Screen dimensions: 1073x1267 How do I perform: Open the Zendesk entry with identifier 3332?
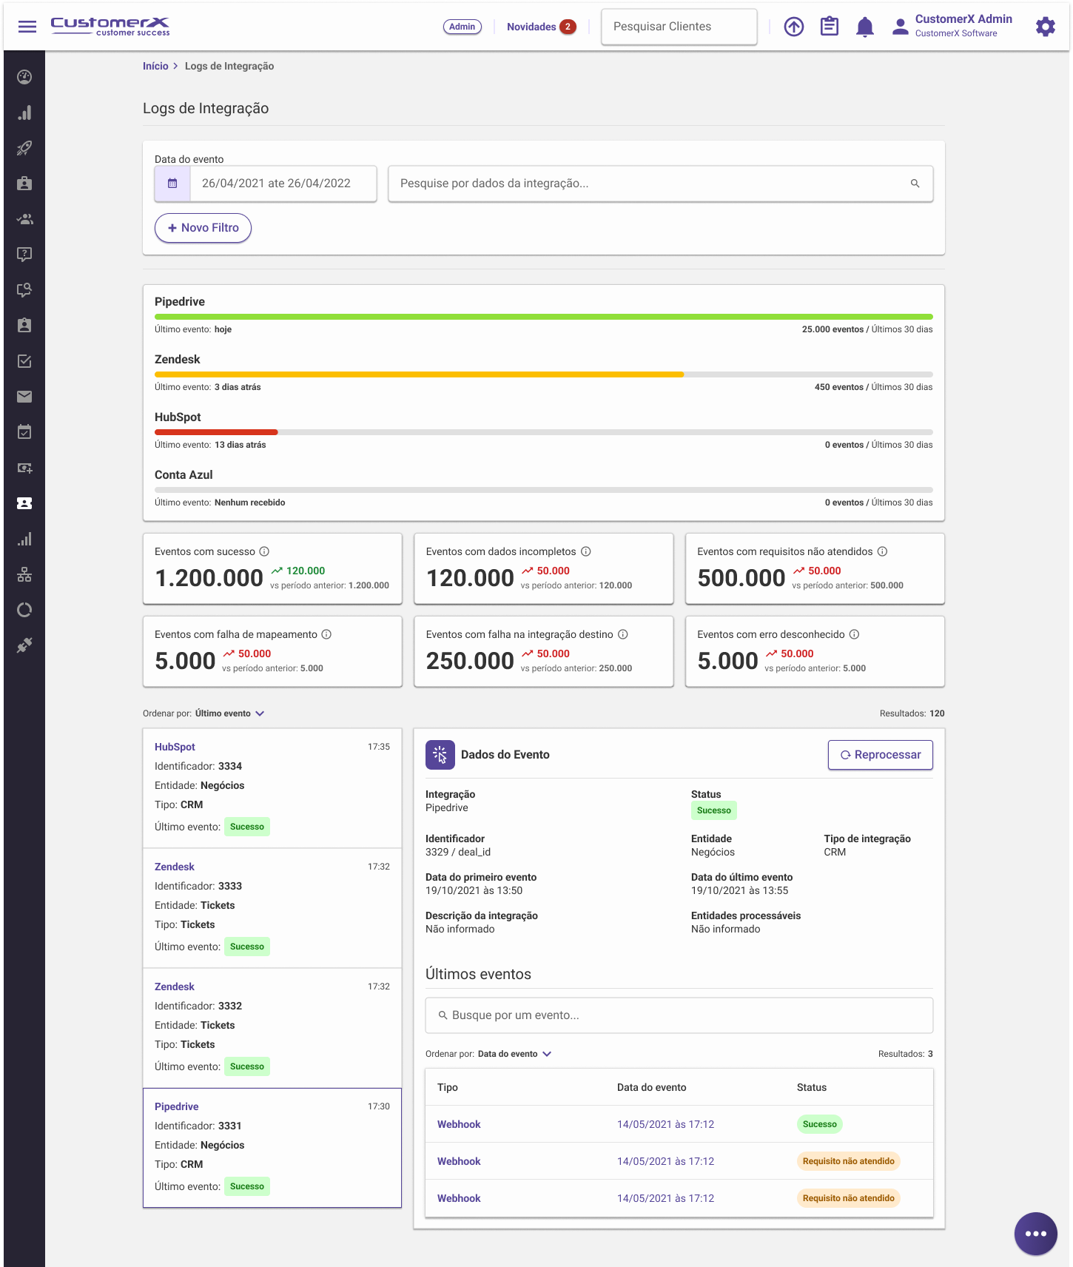click(x=272, y=1028)
